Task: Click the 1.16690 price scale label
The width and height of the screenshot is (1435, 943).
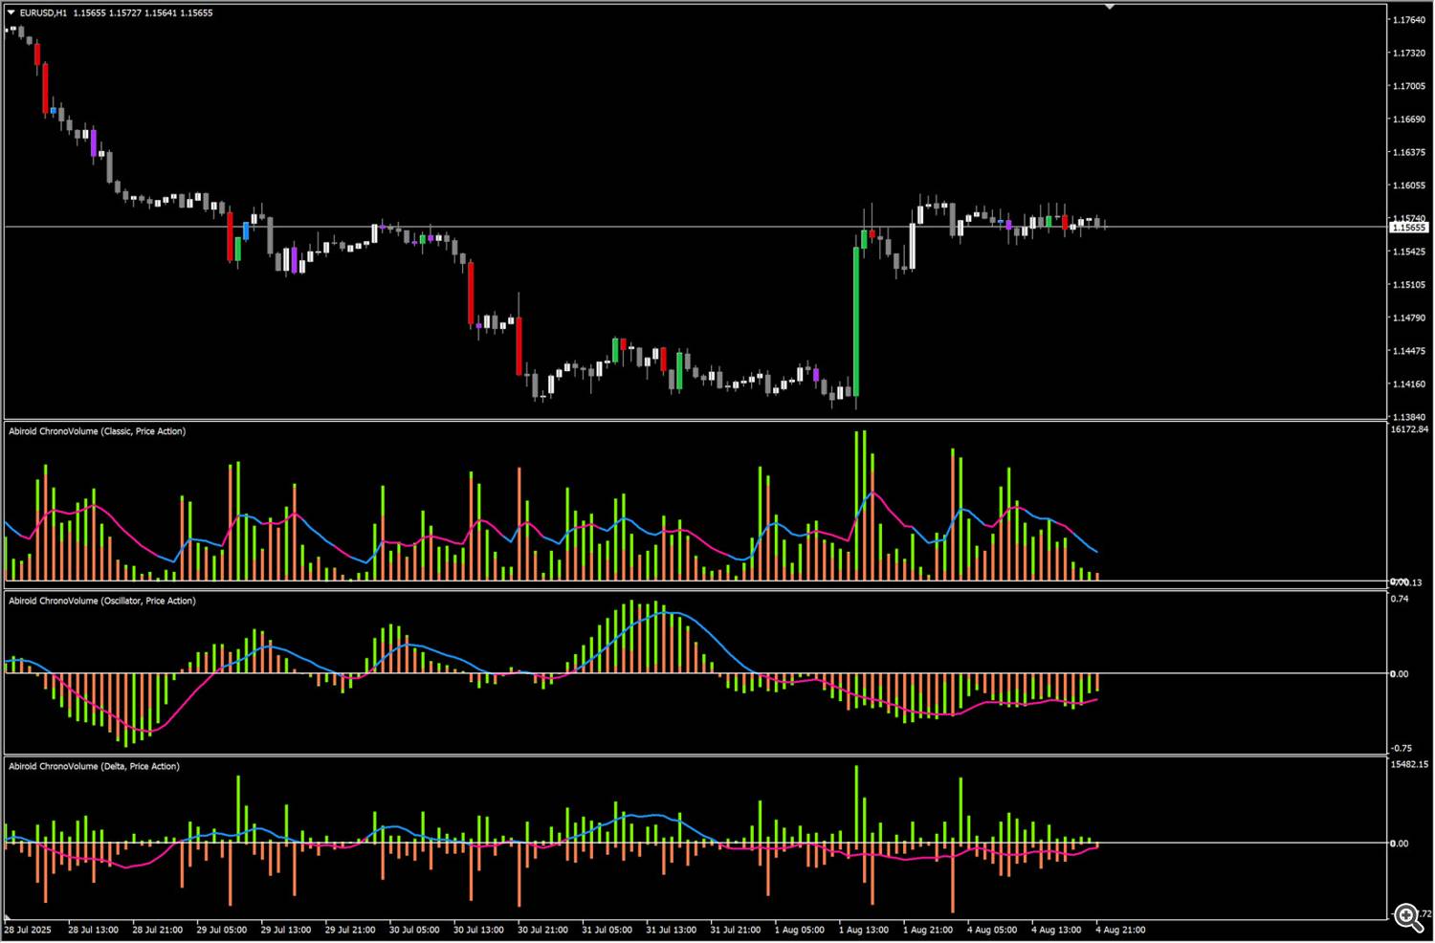Action: click(1408, 120)
